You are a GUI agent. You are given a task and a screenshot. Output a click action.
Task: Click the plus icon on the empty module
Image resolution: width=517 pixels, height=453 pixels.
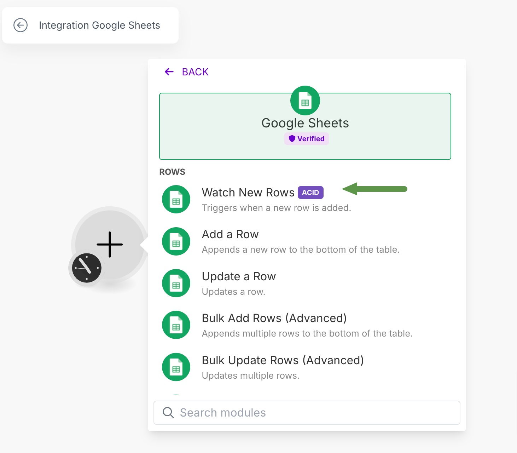pyautogui.click(x=110, y=244)
